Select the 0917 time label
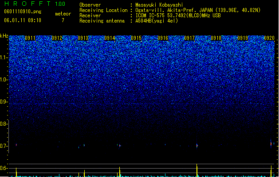The image size is (279, 177). (x=189, y=38)
